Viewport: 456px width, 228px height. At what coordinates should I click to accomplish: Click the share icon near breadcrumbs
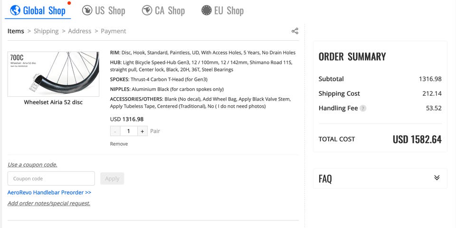[x=295, y=31]
